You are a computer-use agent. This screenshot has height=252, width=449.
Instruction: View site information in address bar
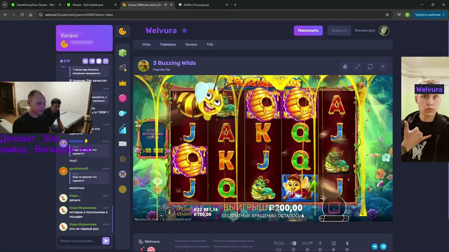click(x=40, y=15)
